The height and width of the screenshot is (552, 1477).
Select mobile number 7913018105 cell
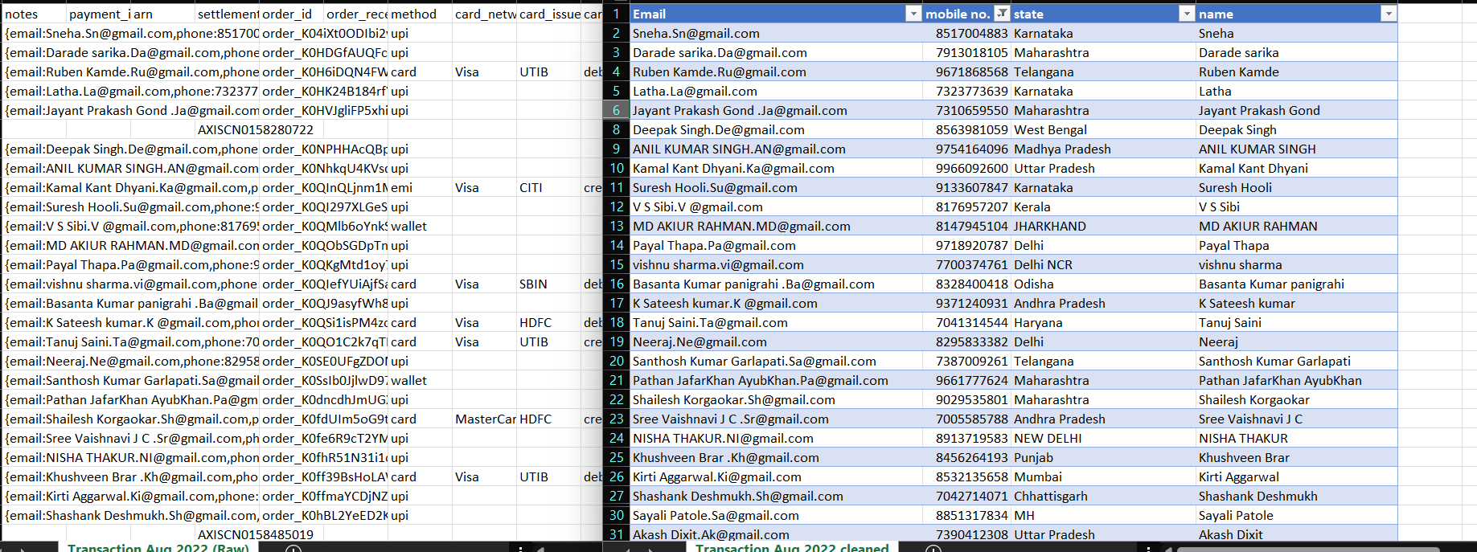coord(969,52)
